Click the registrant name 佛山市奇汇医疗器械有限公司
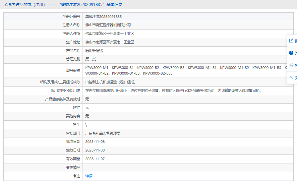297x183 pixels. [x=108, y=25]
